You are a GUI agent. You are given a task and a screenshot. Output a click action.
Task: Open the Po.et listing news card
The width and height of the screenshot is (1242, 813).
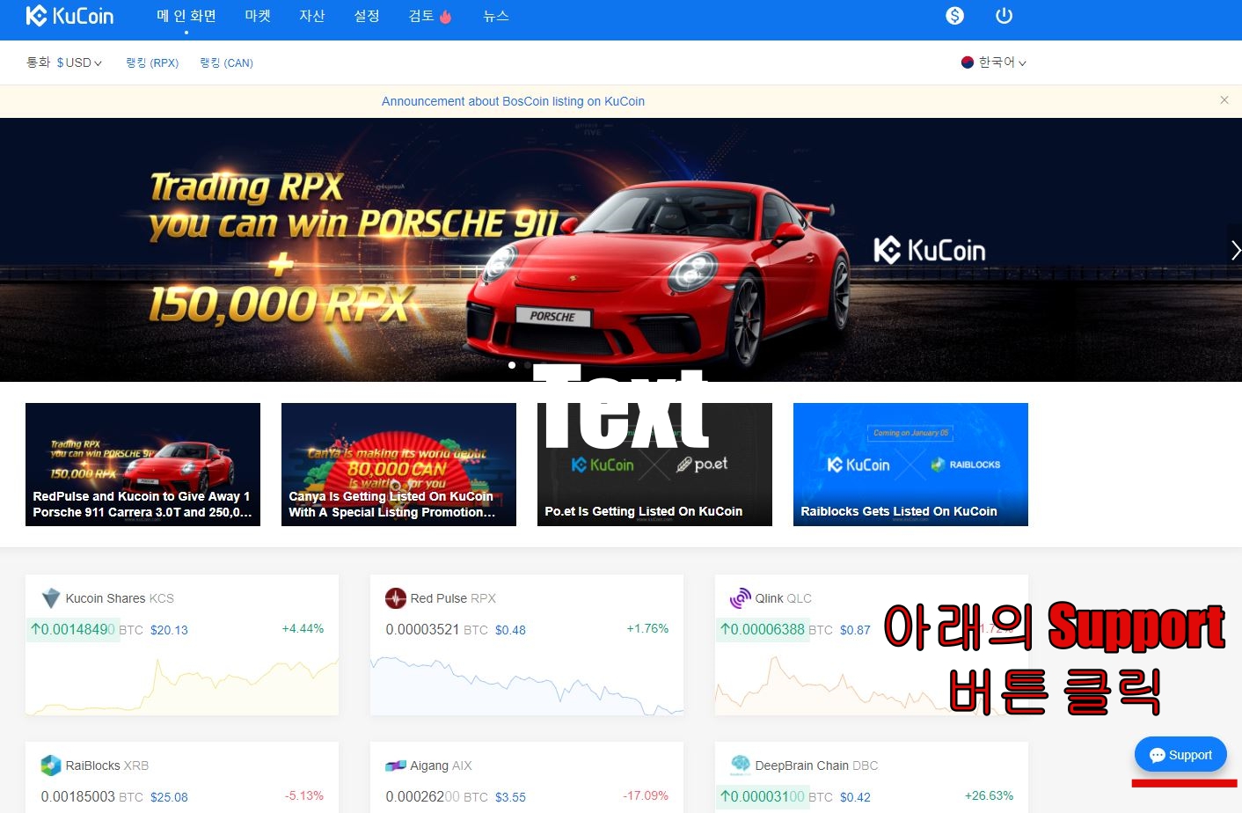click(654, 465)
